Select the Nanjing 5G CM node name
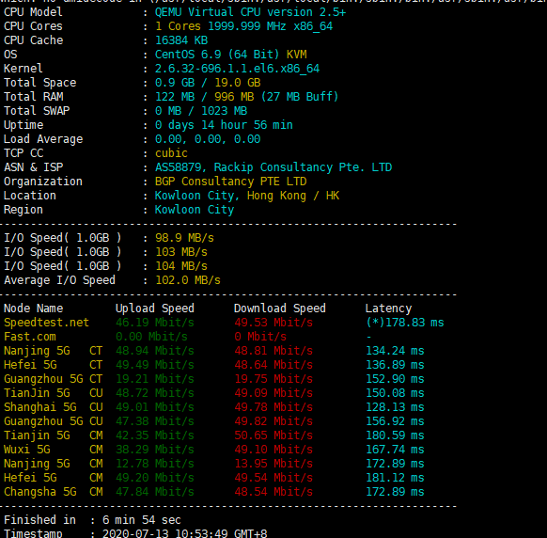547x538 pixels. 53,464
